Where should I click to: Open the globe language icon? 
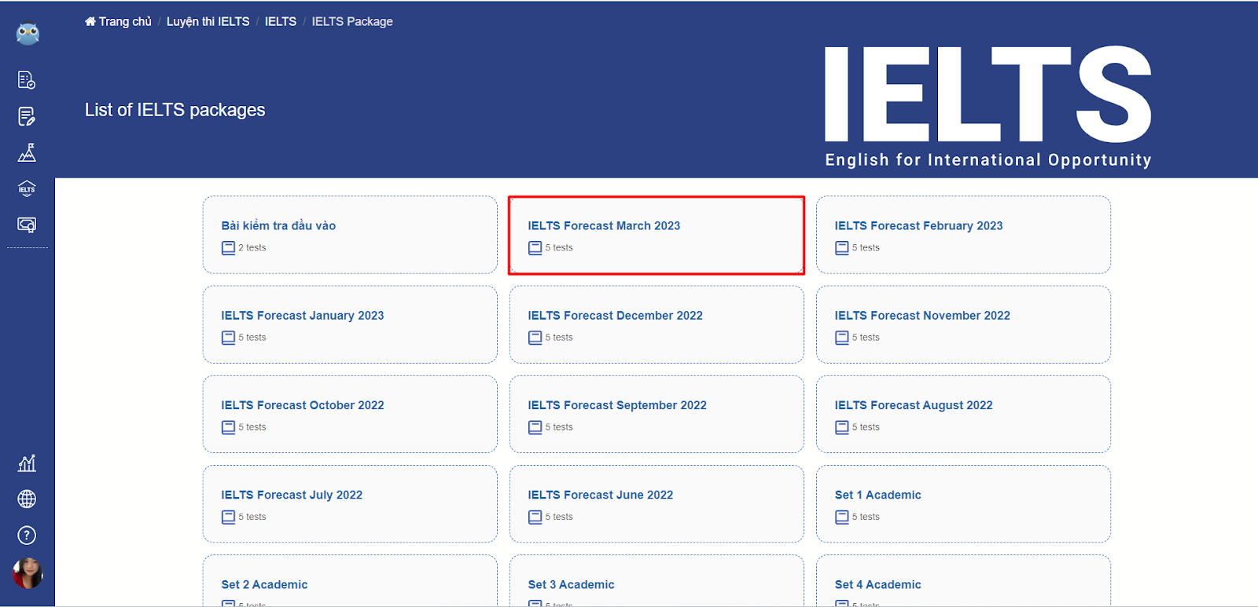(x=27, y=499)
